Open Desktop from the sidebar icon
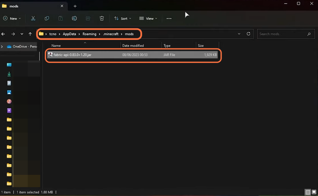Image resolution: width=318 pixels, height=196 pixels. pos(9,65)
